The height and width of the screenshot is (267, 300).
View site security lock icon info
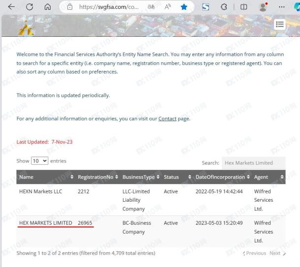70,7
